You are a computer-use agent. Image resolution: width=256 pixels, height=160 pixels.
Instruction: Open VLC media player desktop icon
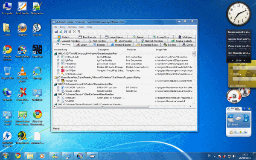(22, 74)
